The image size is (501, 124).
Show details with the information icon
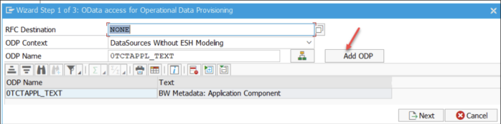174,70
